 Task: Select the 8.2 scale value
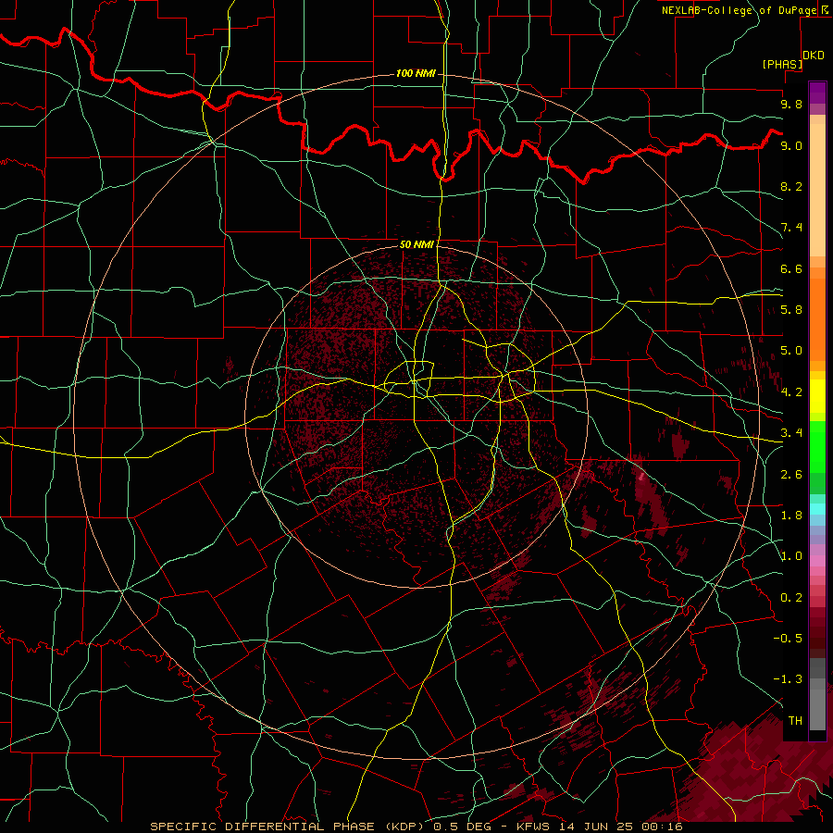pyautogui.click(x=791, y=186)
